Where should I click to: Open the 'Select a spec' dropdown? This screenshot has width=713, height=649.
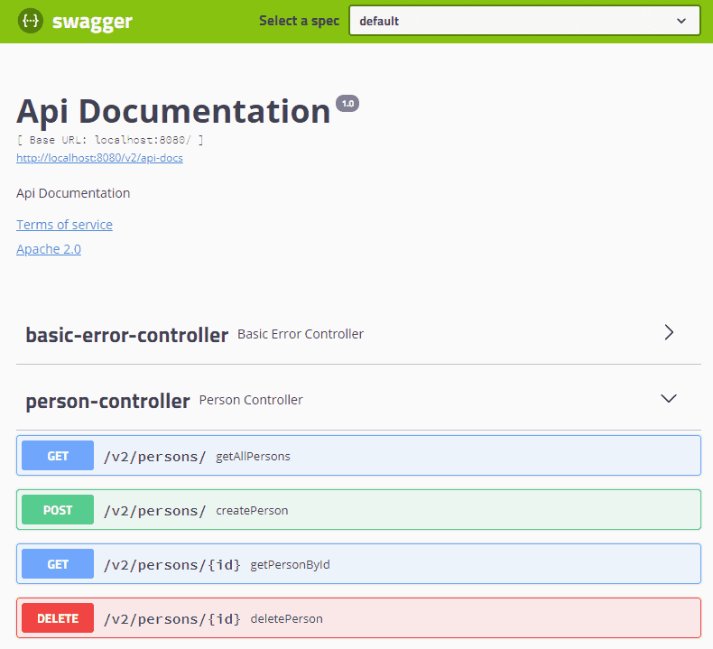click(x=524, y=21)
